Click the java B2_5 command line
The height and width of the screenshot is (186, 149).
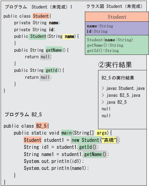[114, 102]
